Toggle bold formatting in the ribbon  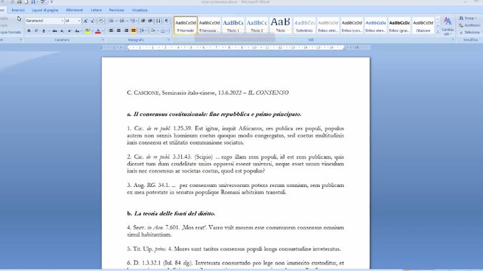(28, 30)
